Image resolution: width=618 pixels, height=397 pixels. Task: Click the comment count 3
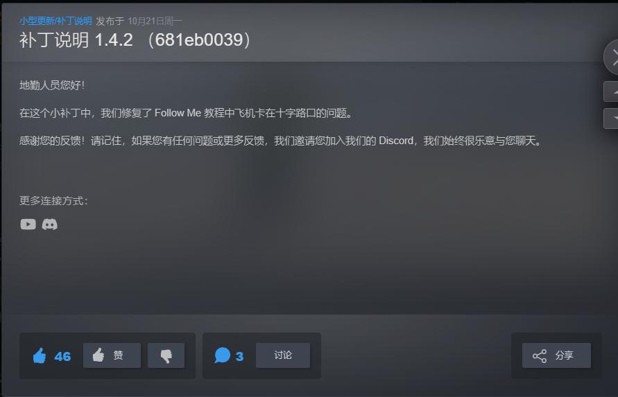pos(239,356)
